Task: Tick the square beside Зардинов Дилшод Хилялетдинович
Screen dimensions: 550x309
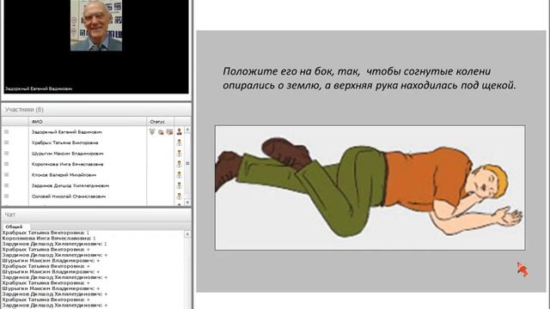Action: tap(6, 185)
